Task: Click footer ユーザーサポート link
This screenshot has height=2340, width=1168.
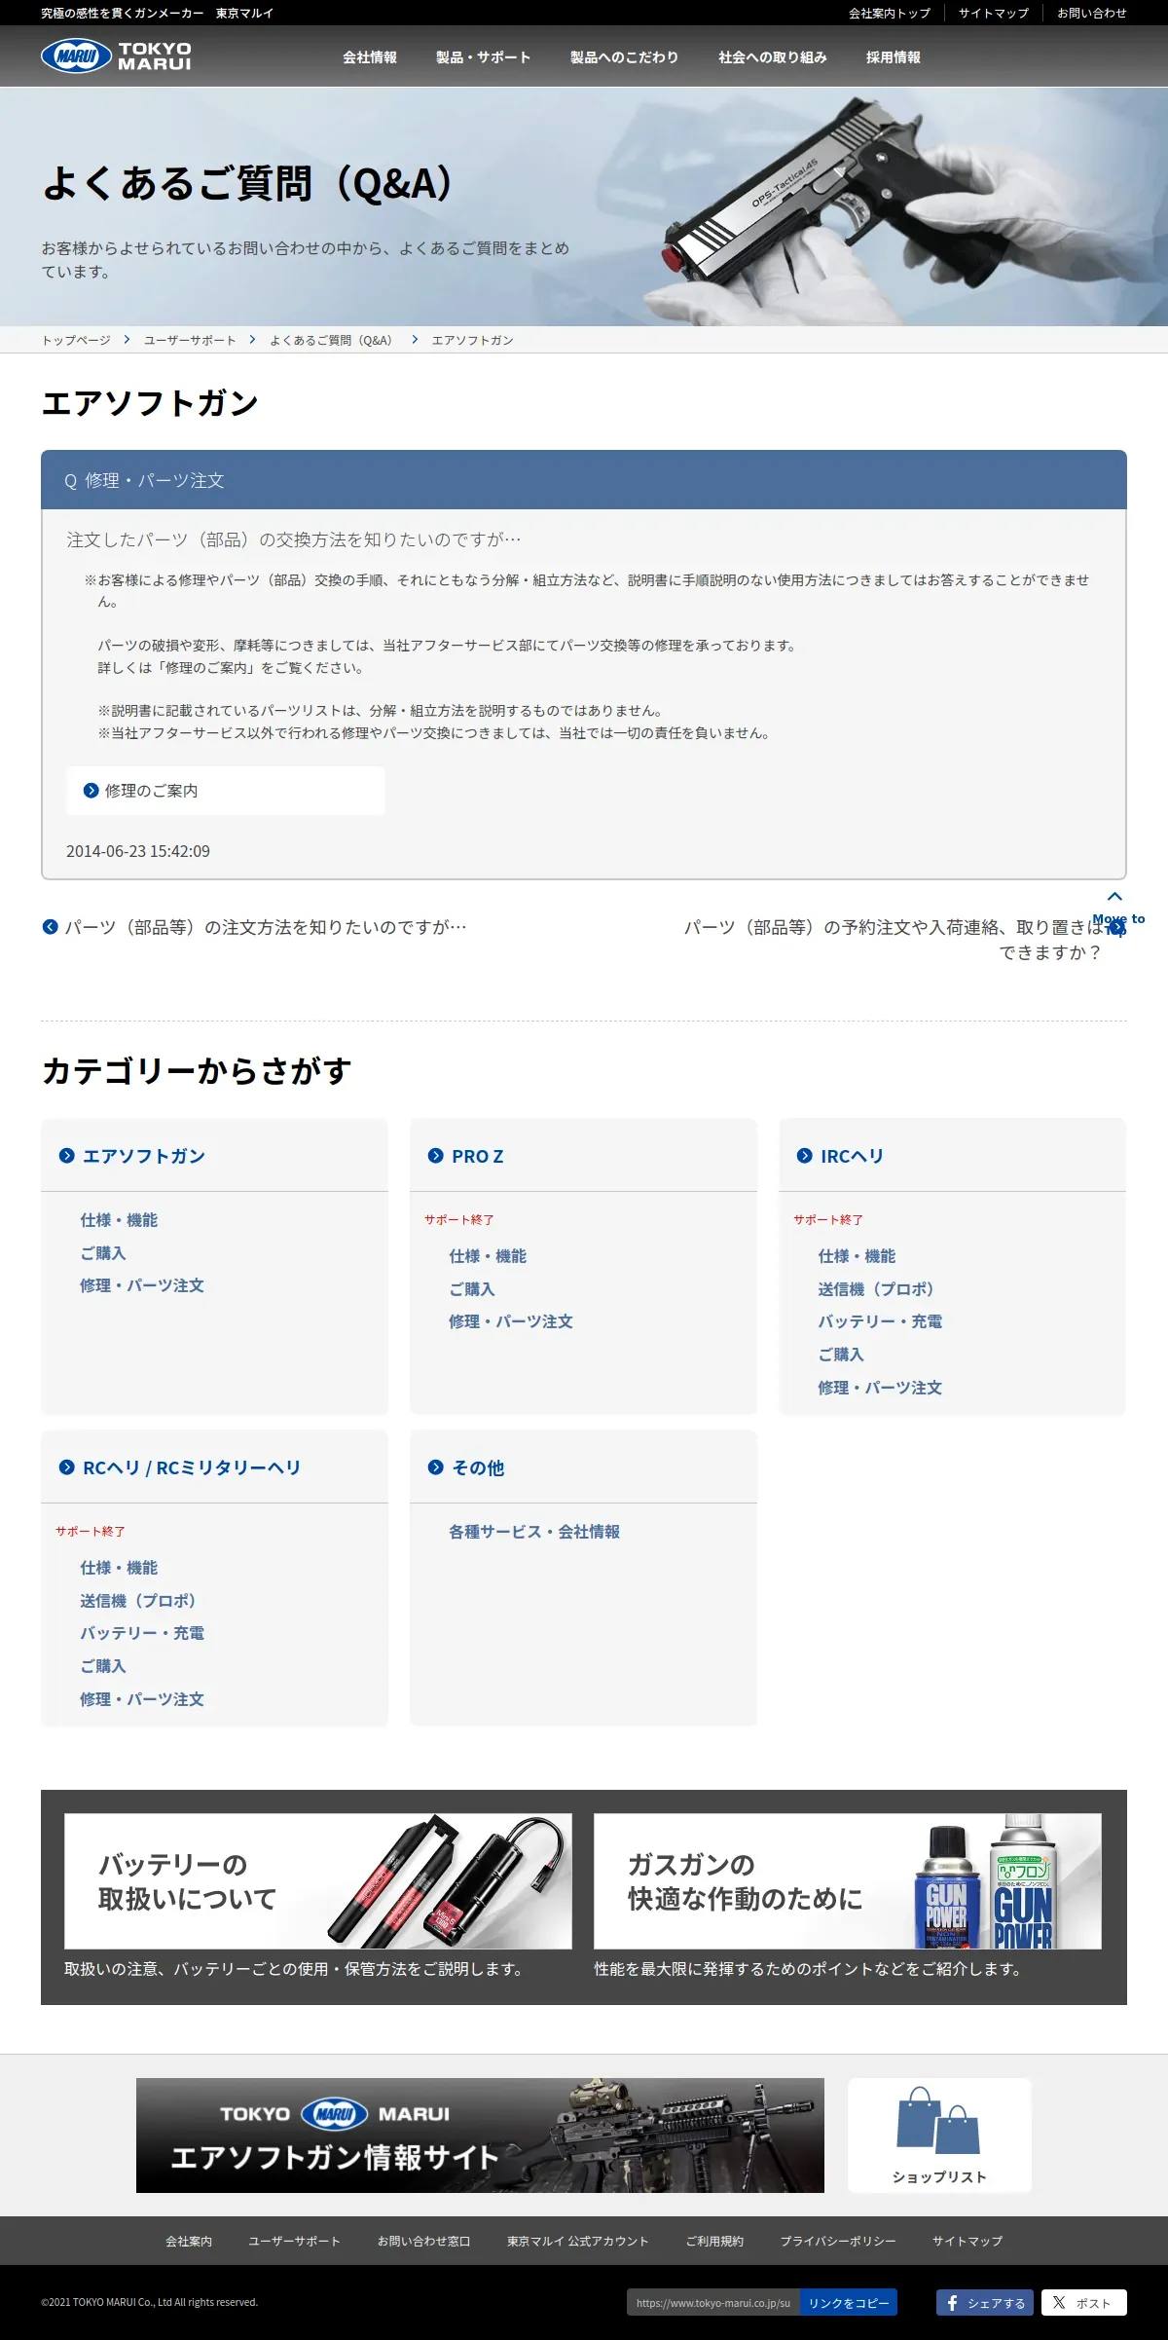Action: (295, 2241)
